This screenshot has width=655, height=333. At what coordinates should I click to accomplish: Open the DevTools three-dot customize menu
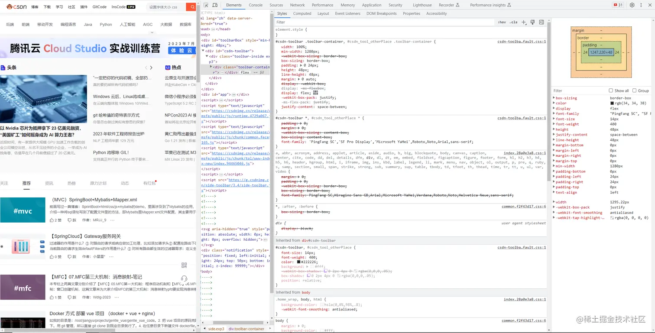pyautogui.click(x=642, y=5)
